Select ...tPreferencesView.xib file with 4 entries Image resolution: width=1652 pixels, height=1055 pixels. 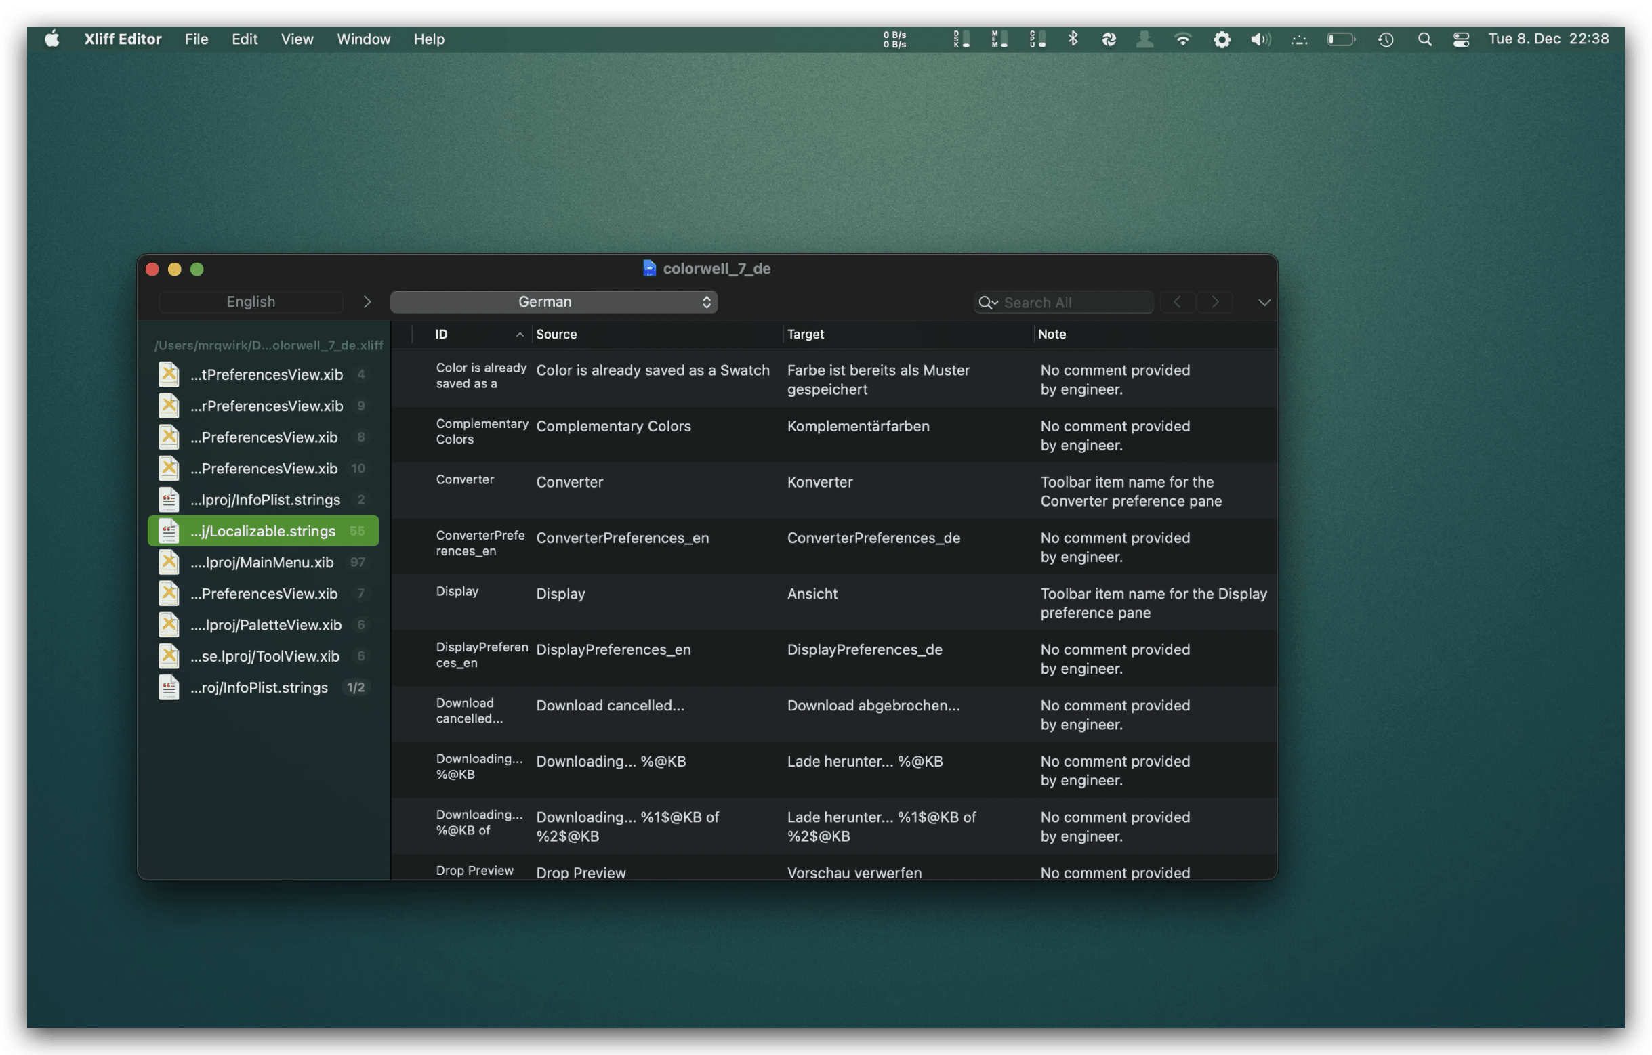point(264,374)
